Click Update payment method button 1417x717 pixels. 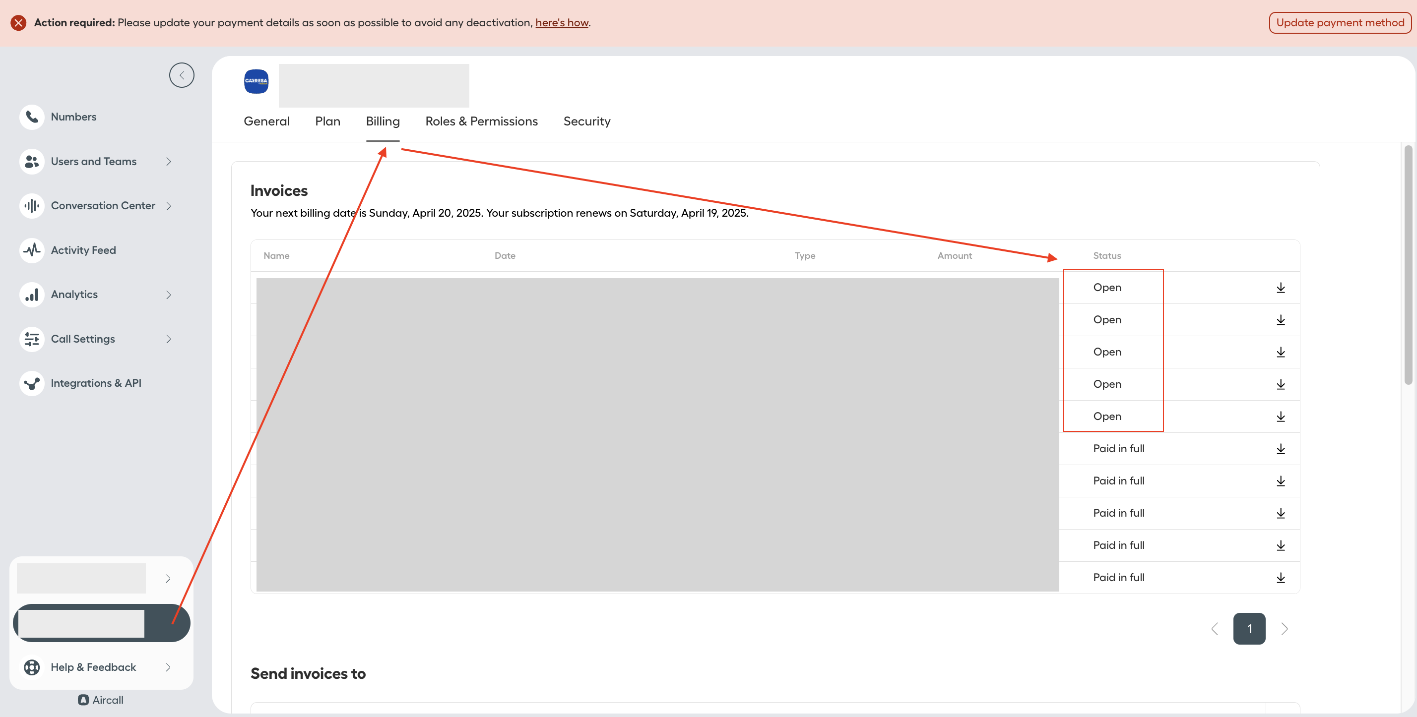click(x=1340, y=22)
